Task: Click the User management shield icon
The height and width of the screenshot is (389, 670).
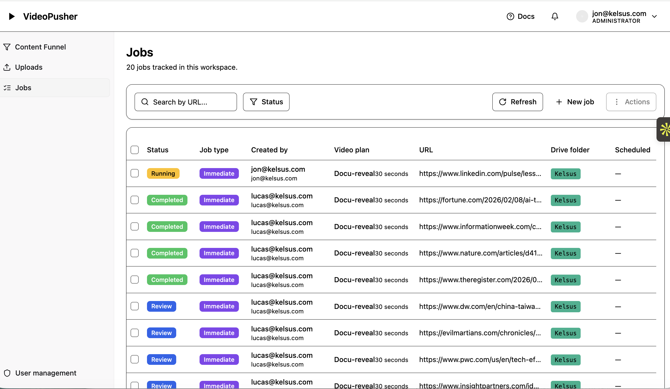Action: pyautogui.click(x=7, y=373)
